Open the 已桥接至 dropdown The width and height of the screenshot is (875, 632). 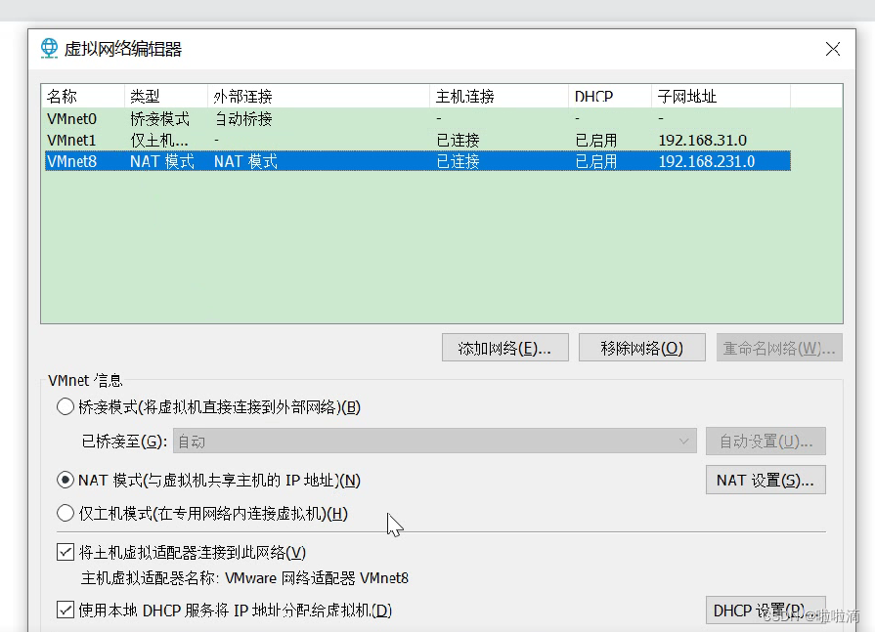(x=435, y=442)
